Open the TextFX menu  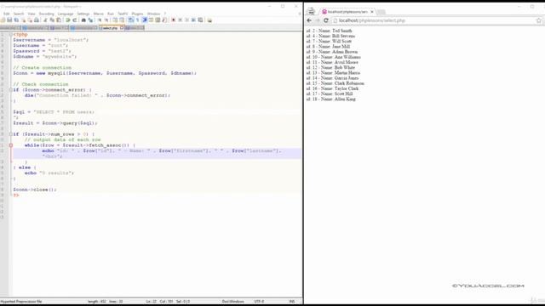coord(123,14)
